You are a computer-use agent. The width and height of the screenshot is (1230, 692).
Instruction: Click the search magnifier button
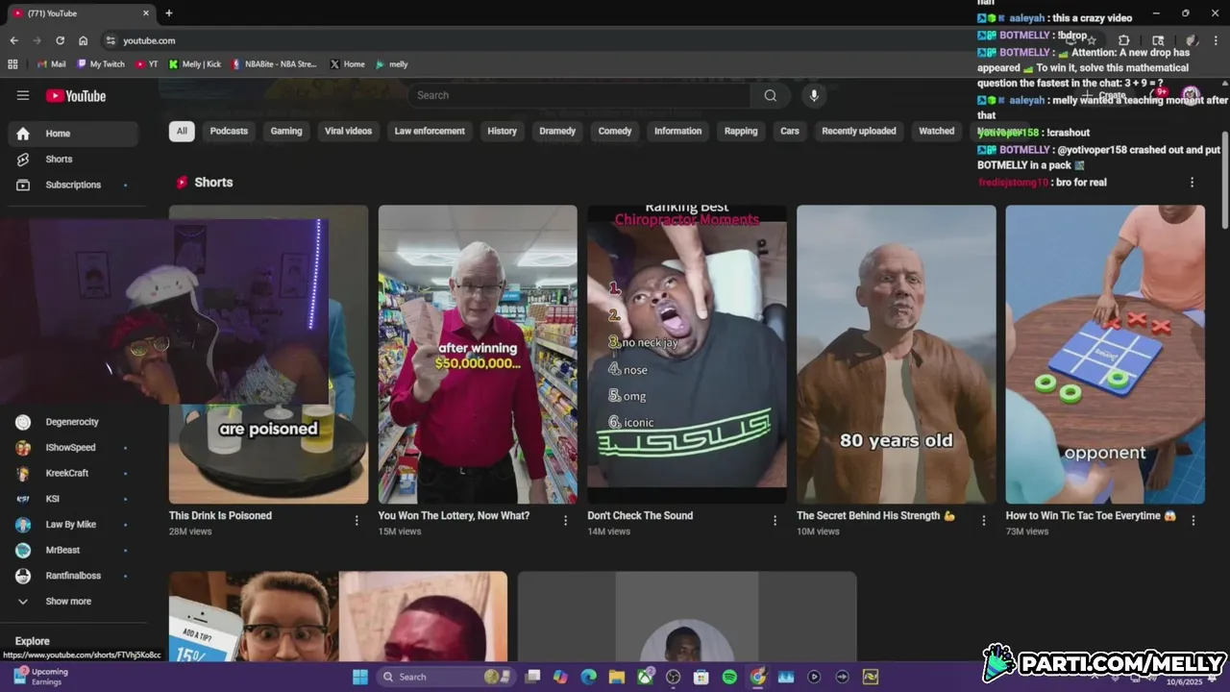point(770,95)
